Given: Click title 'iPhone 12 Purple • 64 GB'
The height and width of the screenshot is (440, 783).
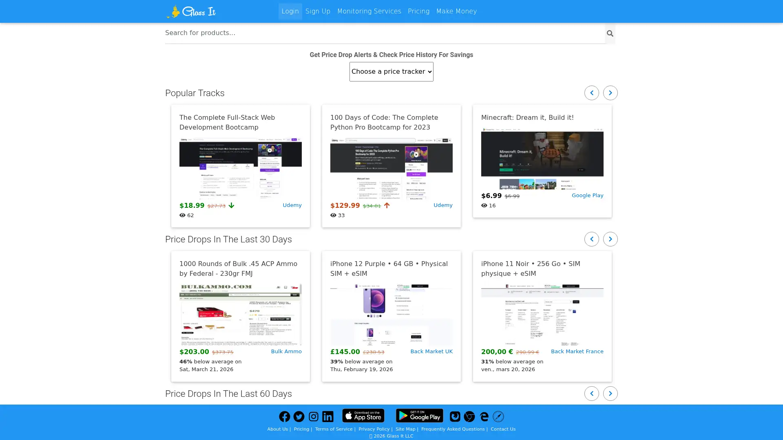Looking at the screenshot, I should click(x=389, y=268).
